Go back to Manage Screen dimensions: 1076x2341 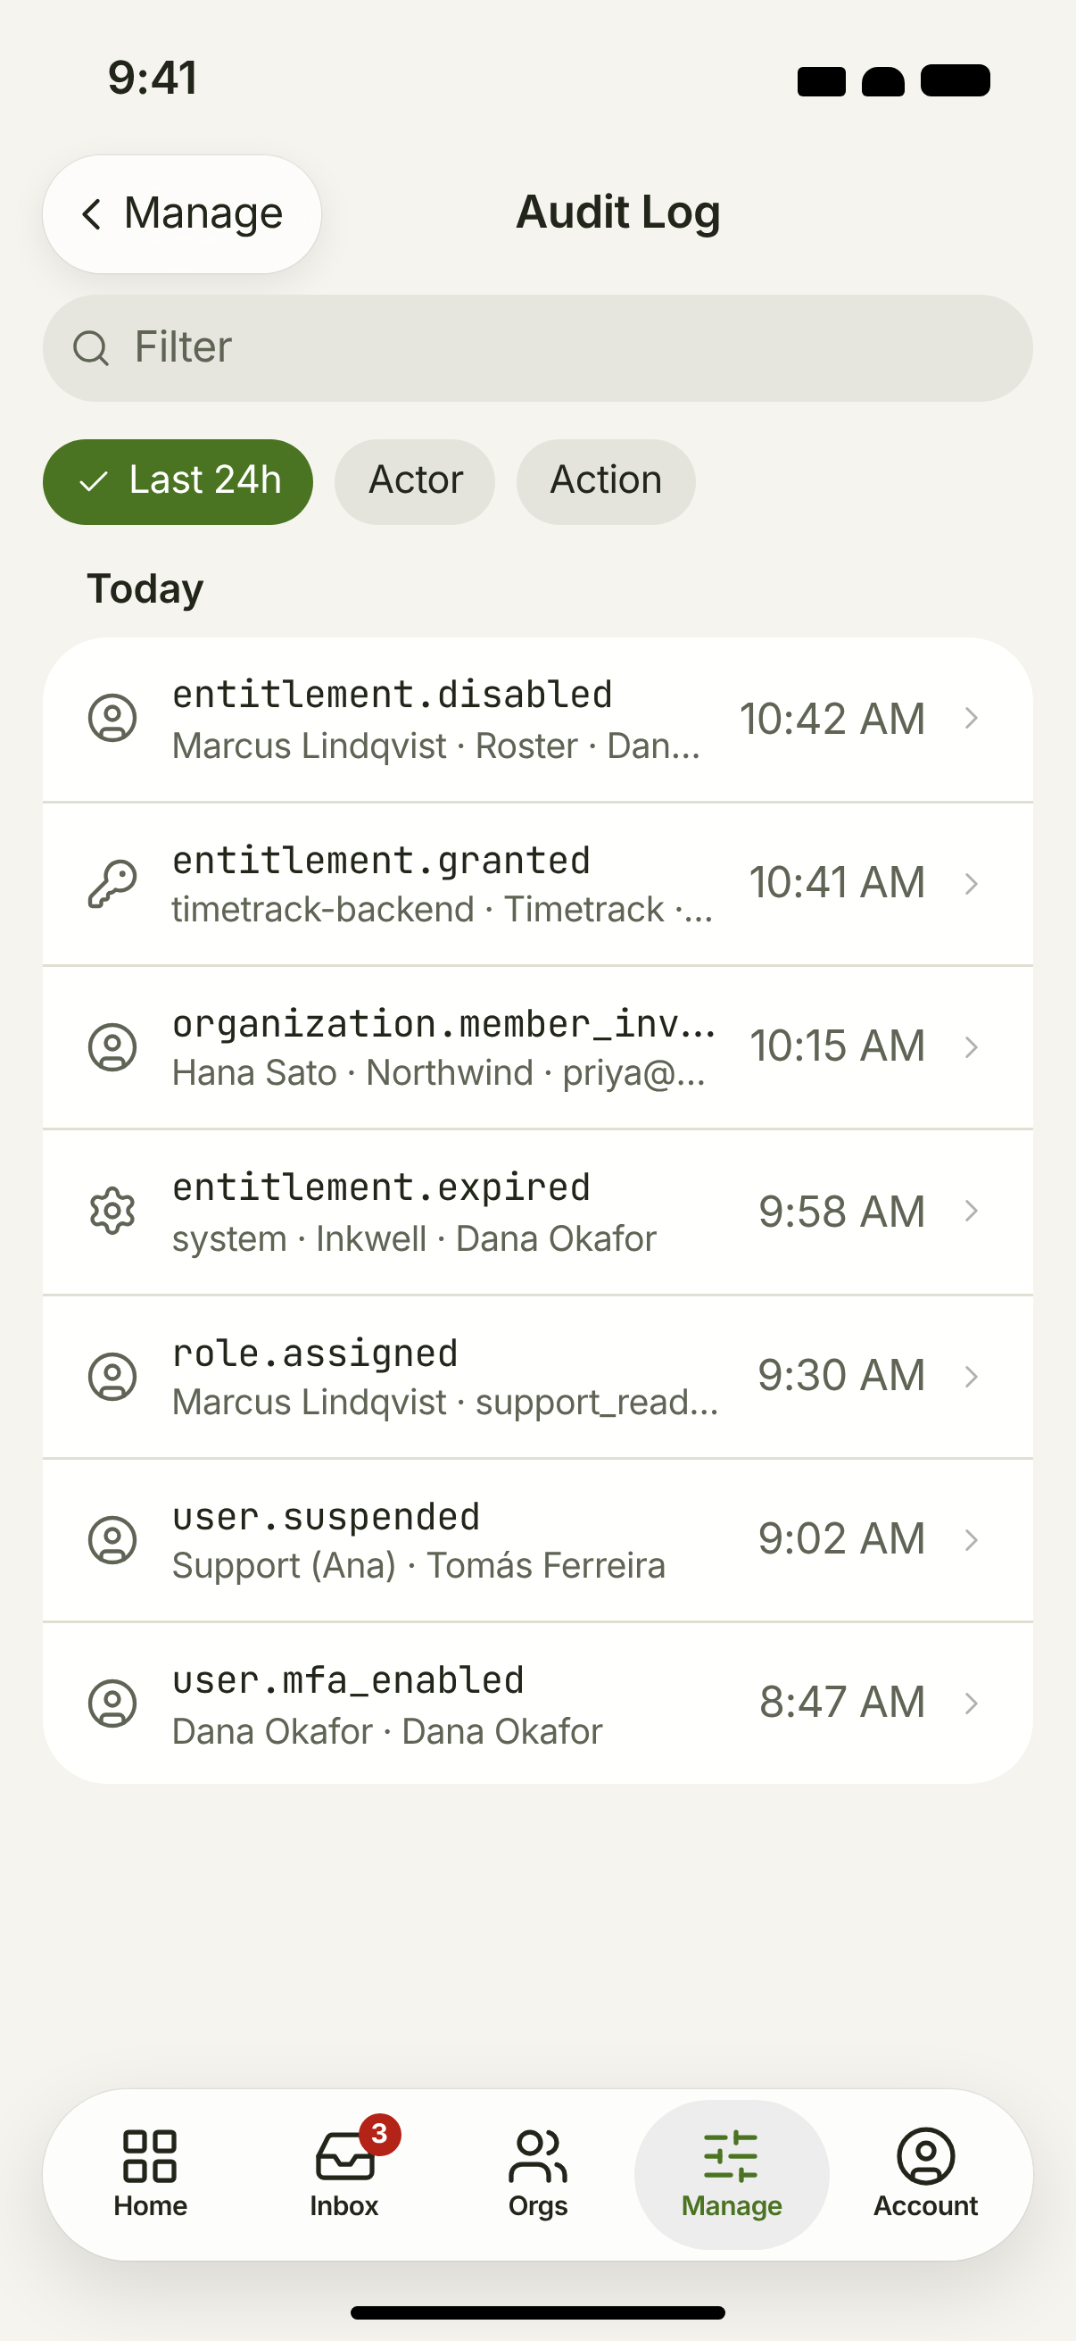(x=182, y=213)
